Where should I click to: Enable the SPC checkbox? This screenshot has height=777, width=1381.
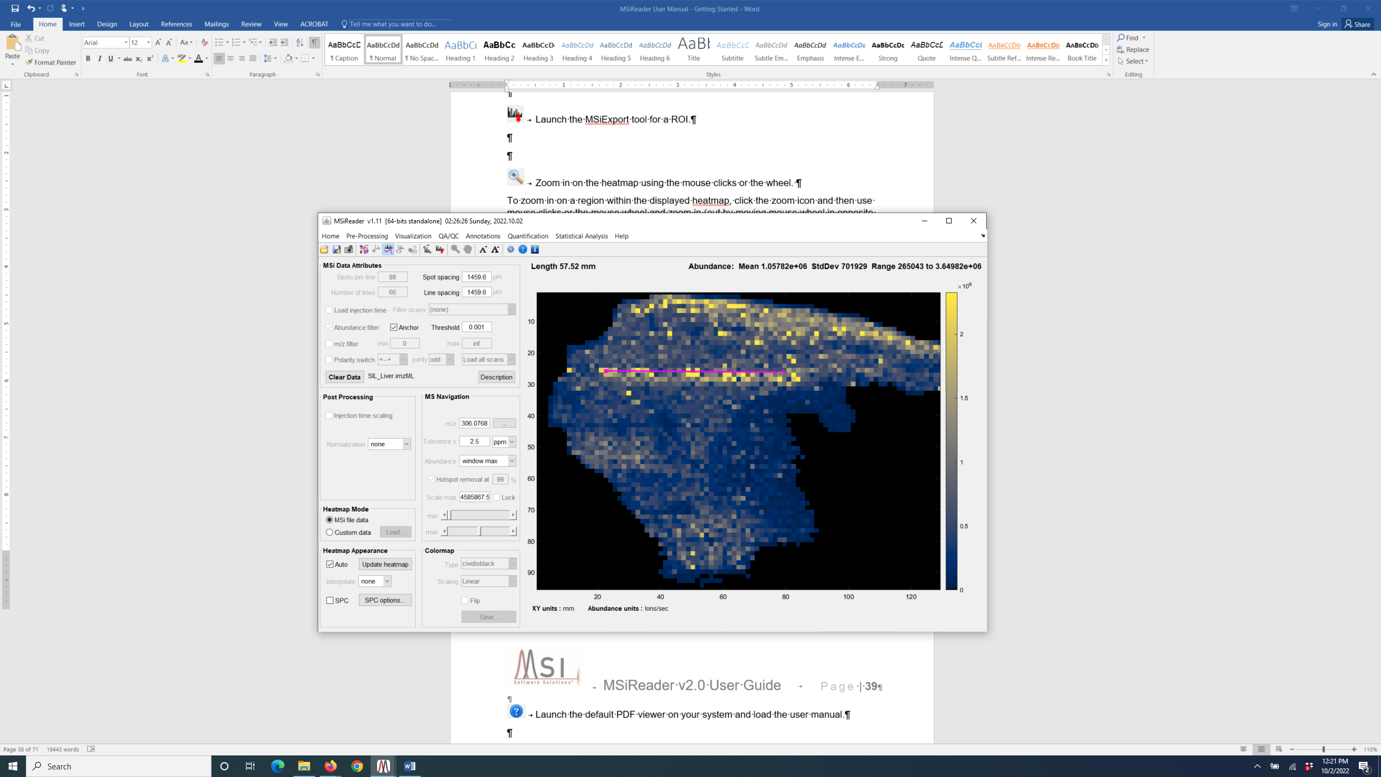coord(330,601)
